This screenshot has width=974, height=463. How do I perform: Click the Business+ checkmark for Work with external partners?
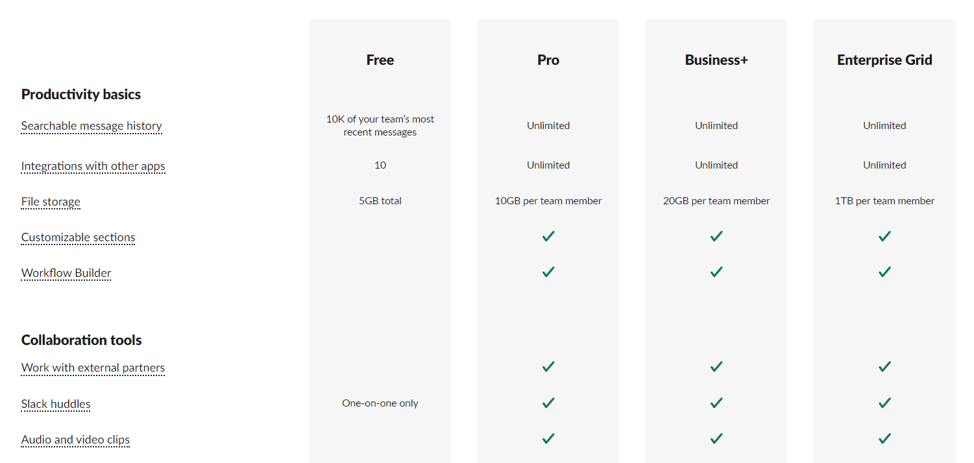(x=716, y=366)
